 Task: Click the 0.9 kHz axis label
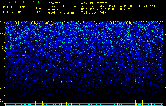click(2, 61)
